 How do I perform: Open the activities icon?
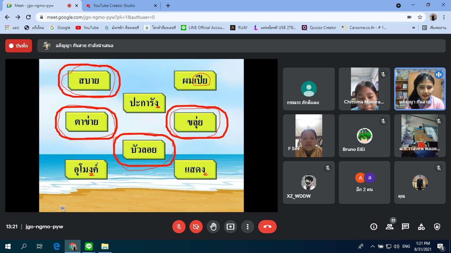click(x=421, y=227)
